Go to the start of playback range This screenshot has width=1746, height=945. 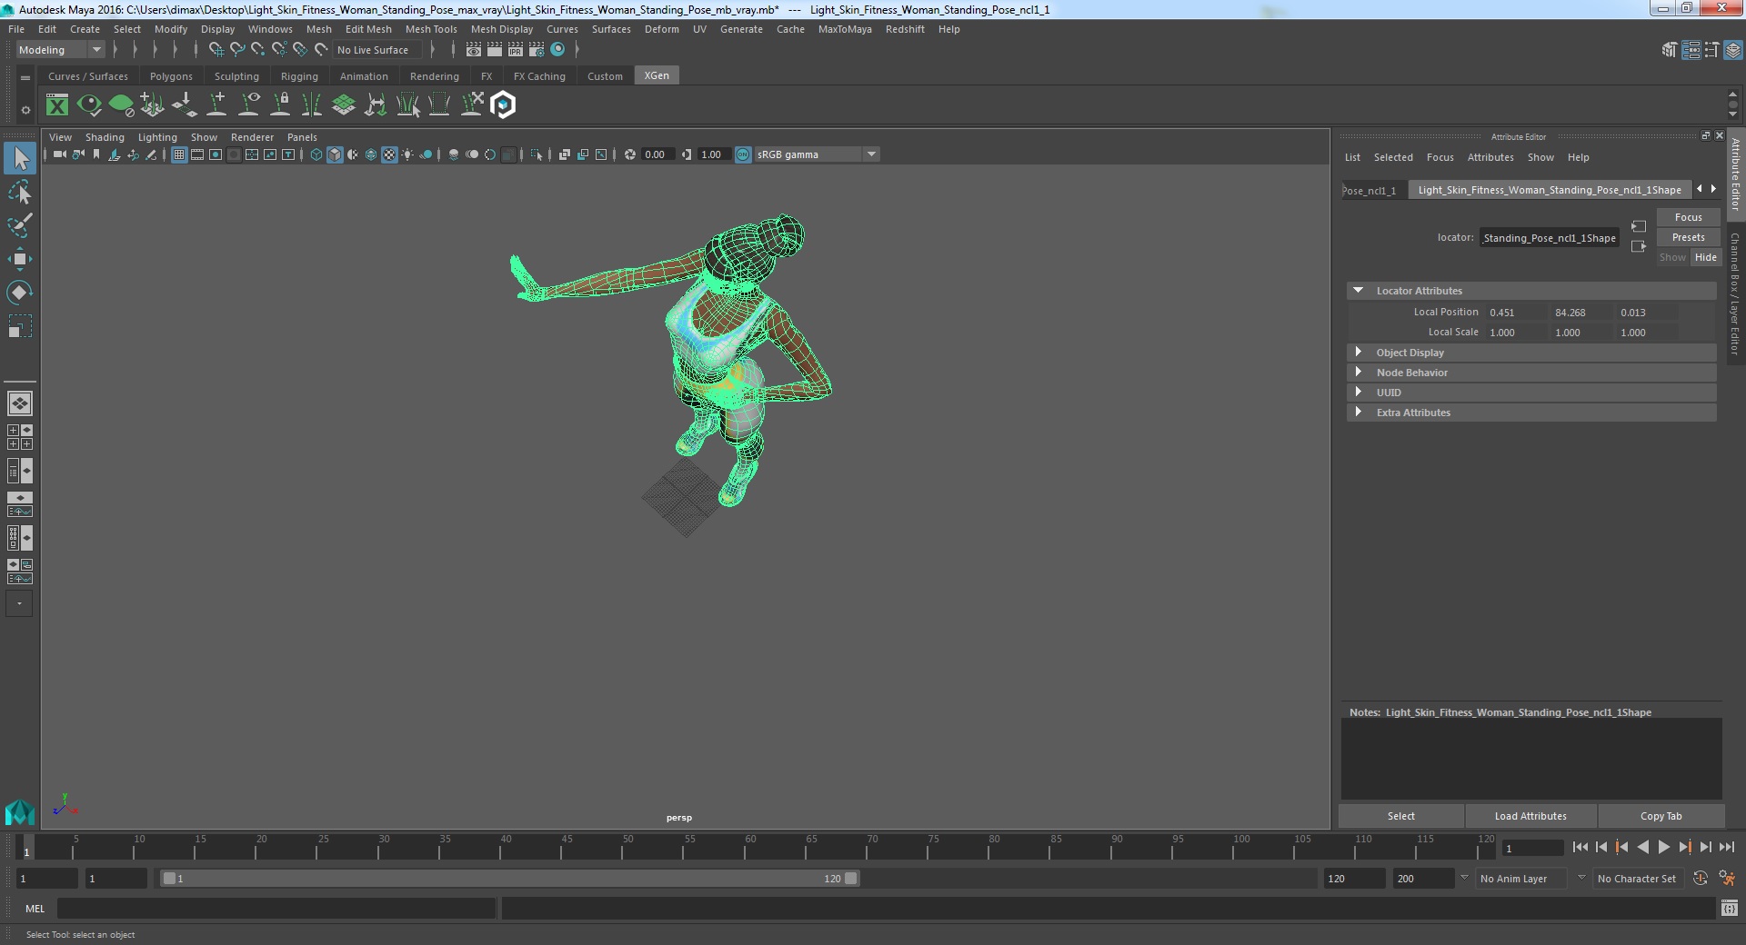[x=1580, y=847]
